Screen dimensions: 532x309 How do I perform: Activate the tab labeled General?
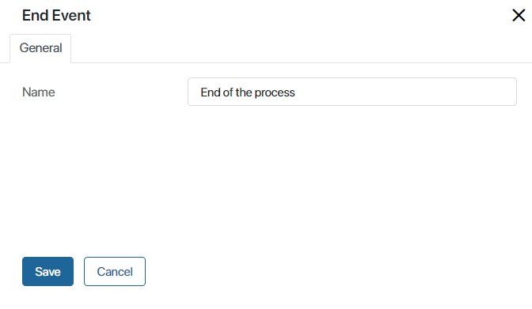40,48
